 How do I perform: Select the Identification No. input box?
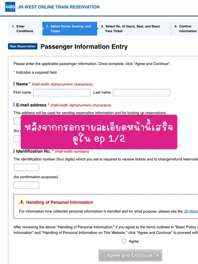click(x=26, y=167)
